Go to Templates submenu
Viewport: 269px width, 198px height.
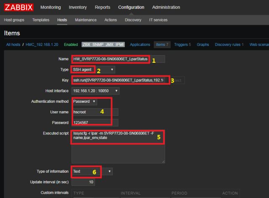point(41,20)
